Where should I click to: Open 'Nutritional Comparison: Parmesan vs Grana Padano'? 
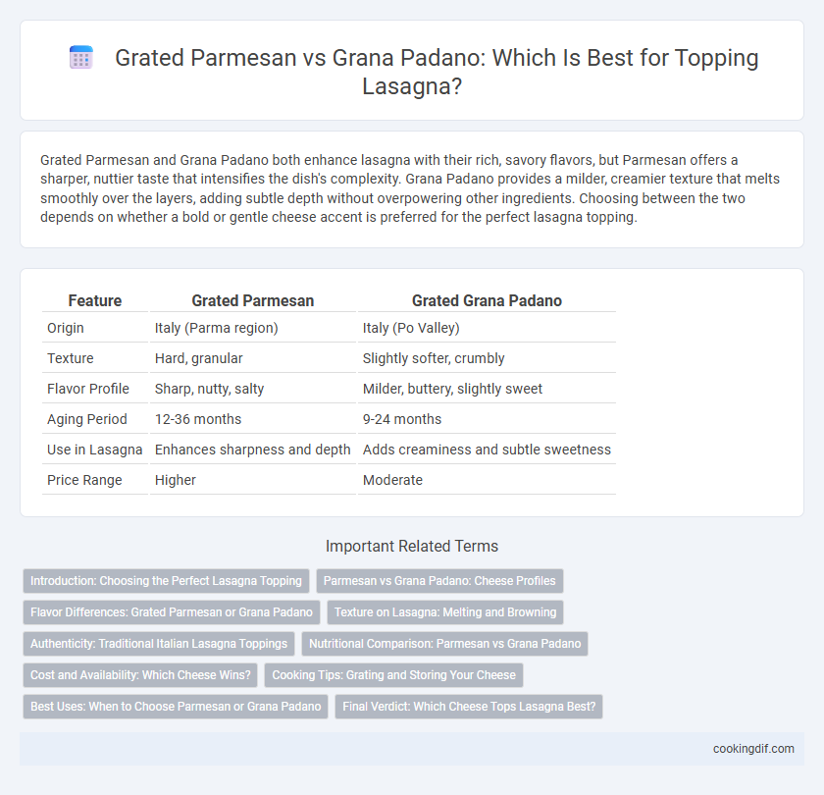[x=444, y=644]
